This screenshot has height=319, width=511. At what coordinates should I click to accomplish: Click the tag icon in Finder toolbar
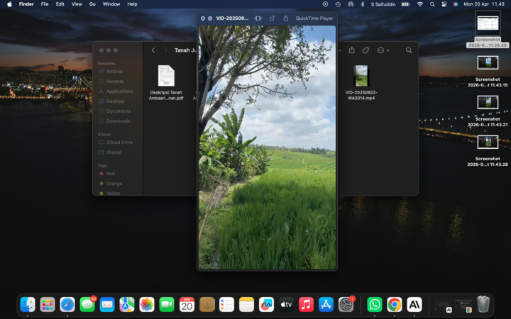(366, 50)
